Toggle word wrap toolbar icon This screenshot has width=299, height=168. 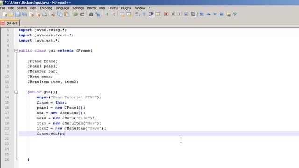click(137, 14)
